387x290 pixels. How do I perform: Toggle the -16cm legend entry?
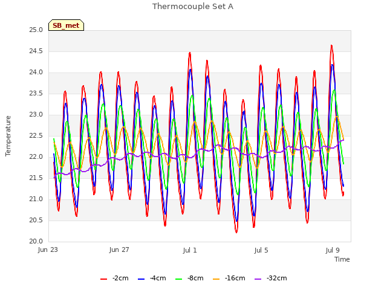tap(229, 279)
